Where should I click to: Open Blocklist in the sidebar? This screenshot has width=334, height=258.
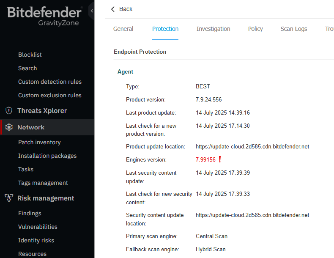coord(30,55)
